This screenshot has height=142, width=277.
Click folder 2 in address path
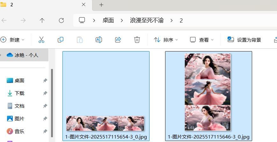(x=181, y=21)
